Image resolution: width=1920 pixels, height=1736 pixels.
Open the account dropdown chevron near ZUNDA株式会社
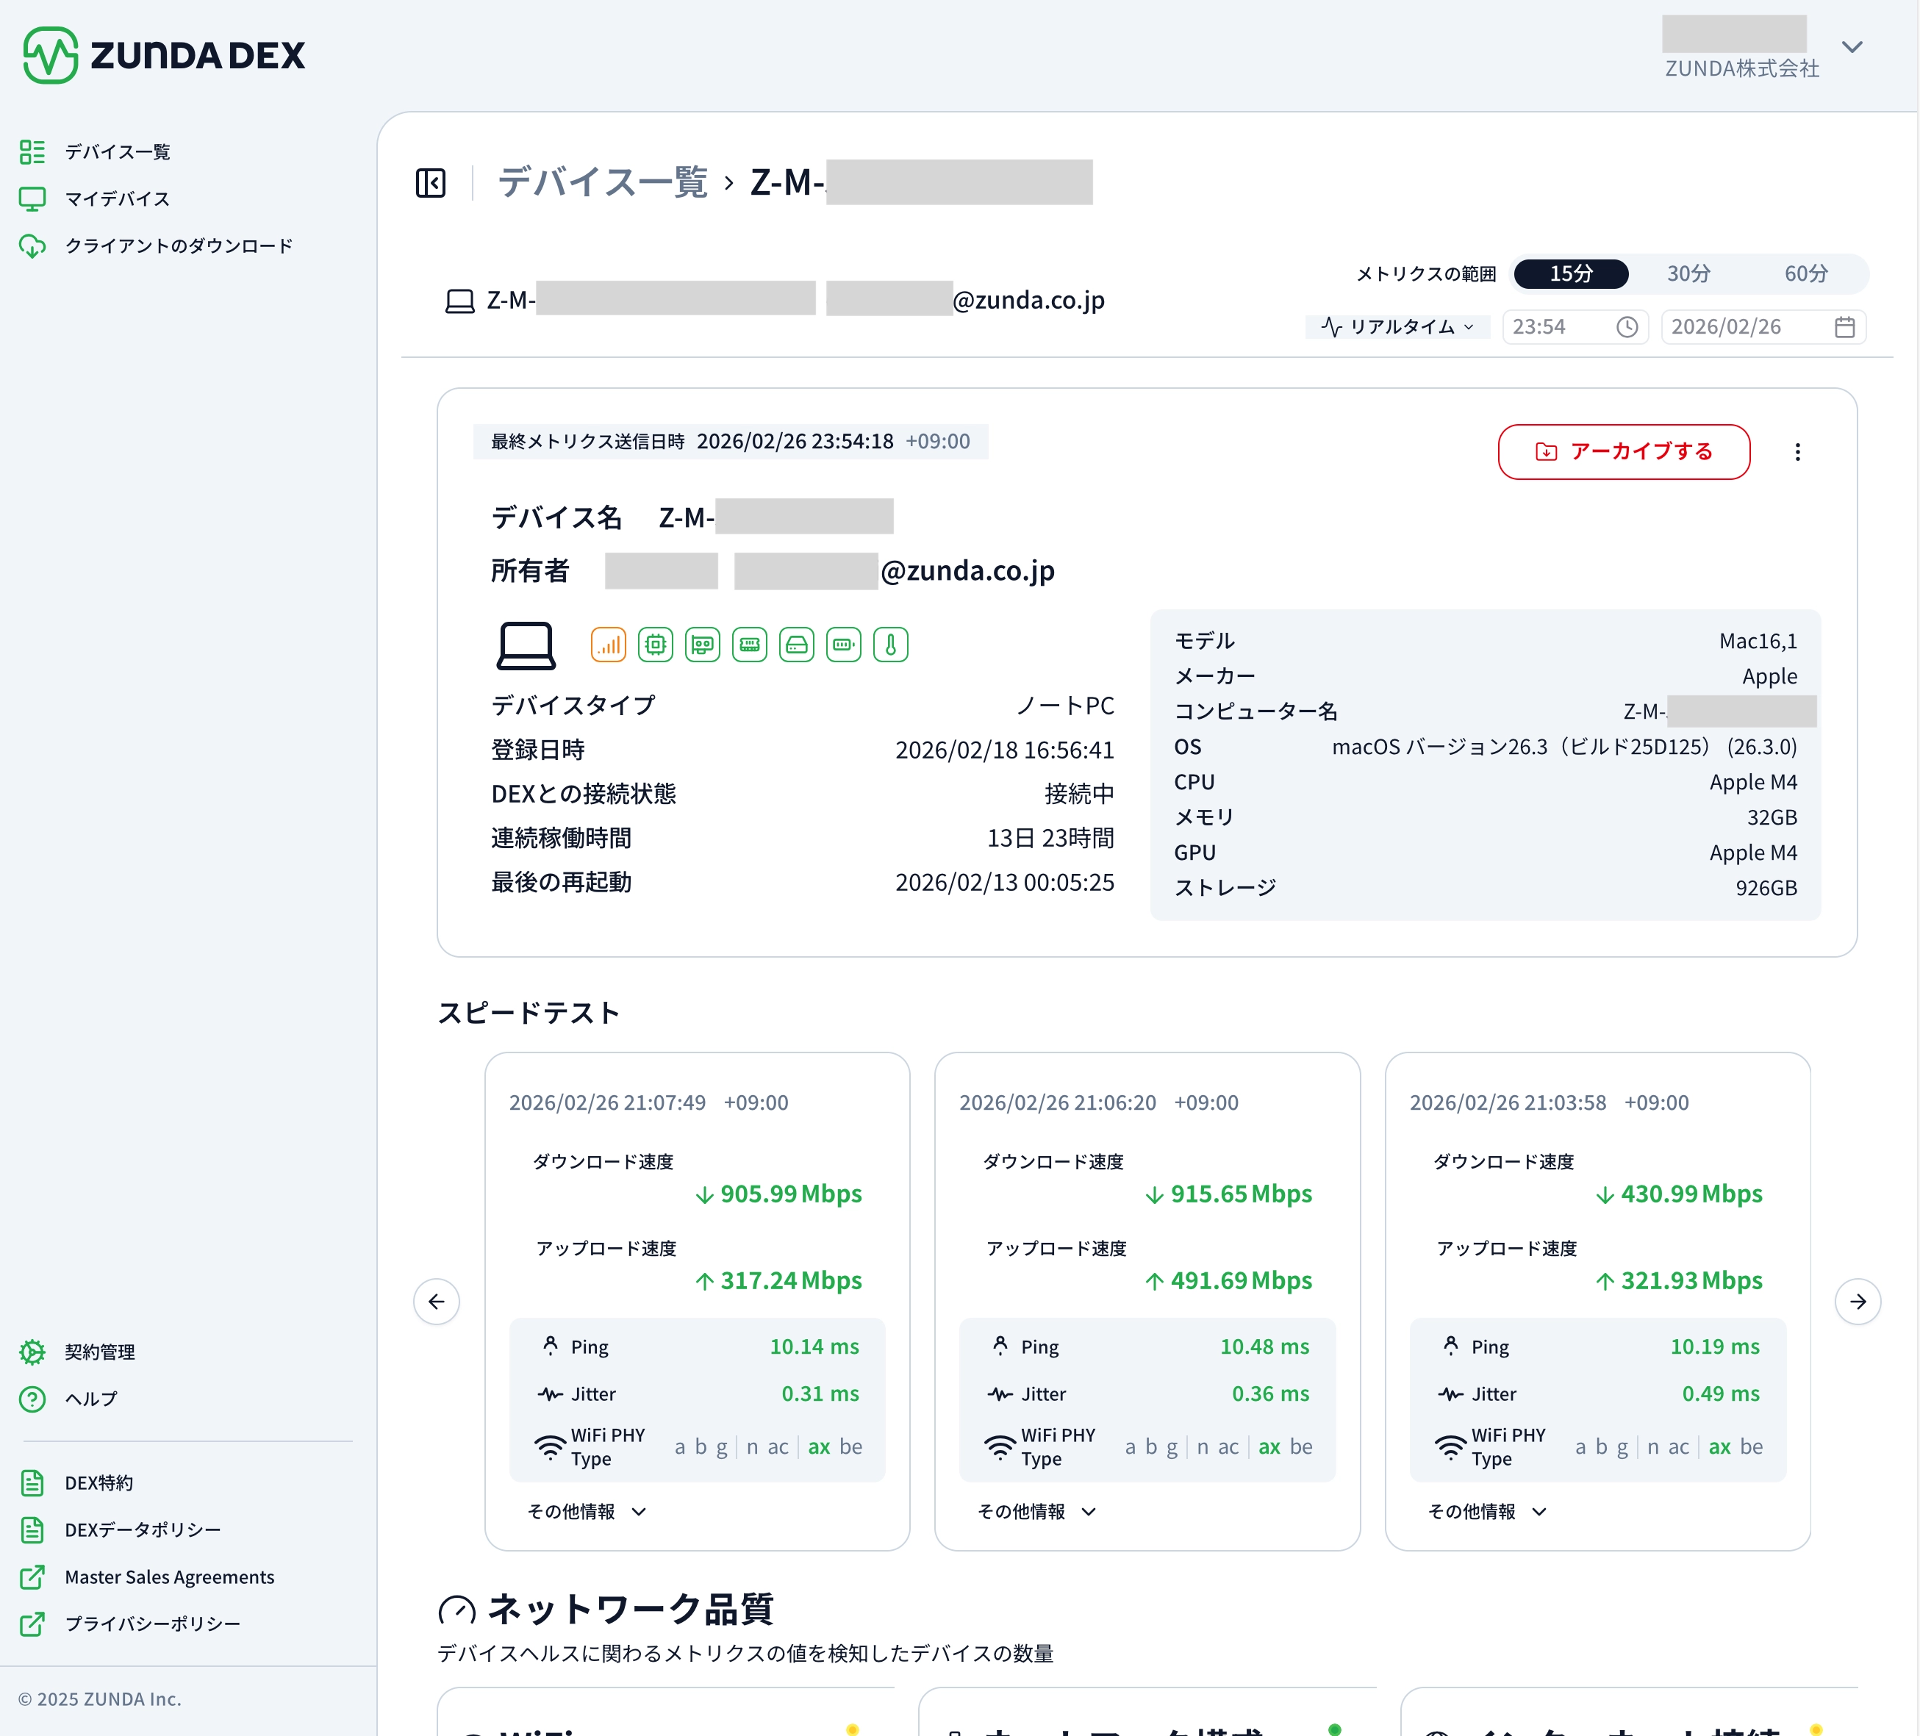pyautogui.click(x=1852, y=46)
